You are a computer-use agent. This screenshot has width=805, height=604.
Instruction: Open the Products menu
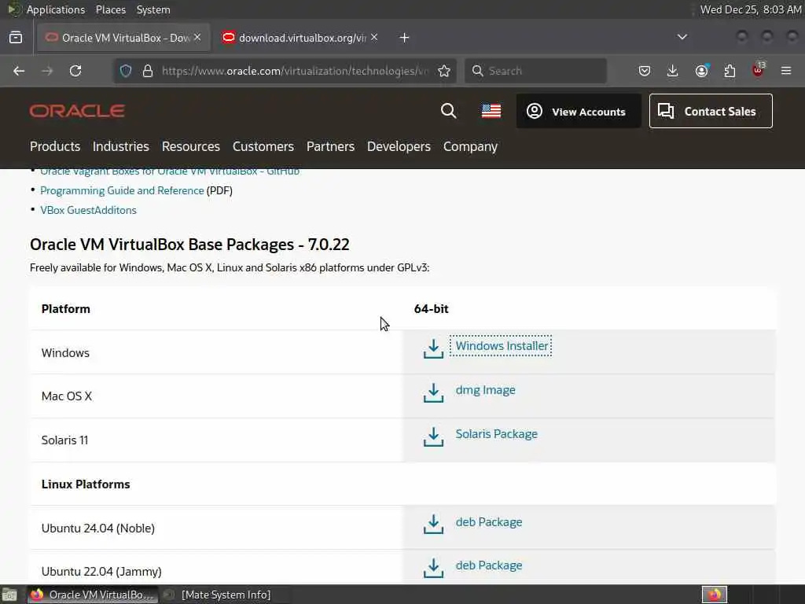click(55, 146)
